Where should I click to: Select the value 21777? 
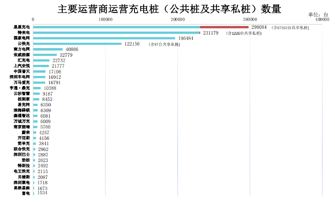[58, 66]
